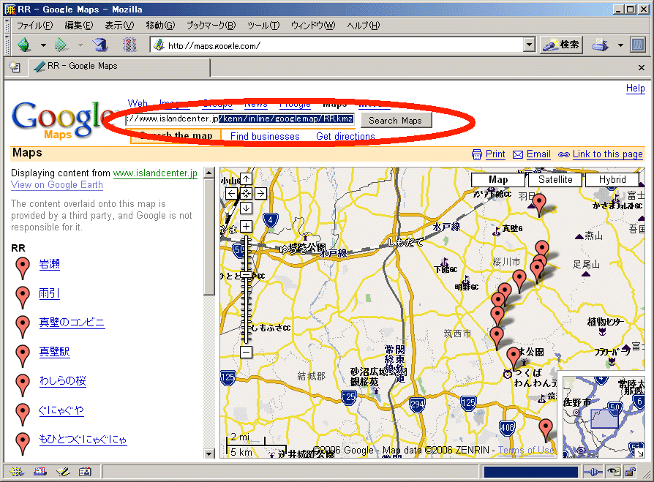The width and height of the screenshot is (654, 482).
Task: Open the ウィンドウ(W) menu
Action: point(313,26)
